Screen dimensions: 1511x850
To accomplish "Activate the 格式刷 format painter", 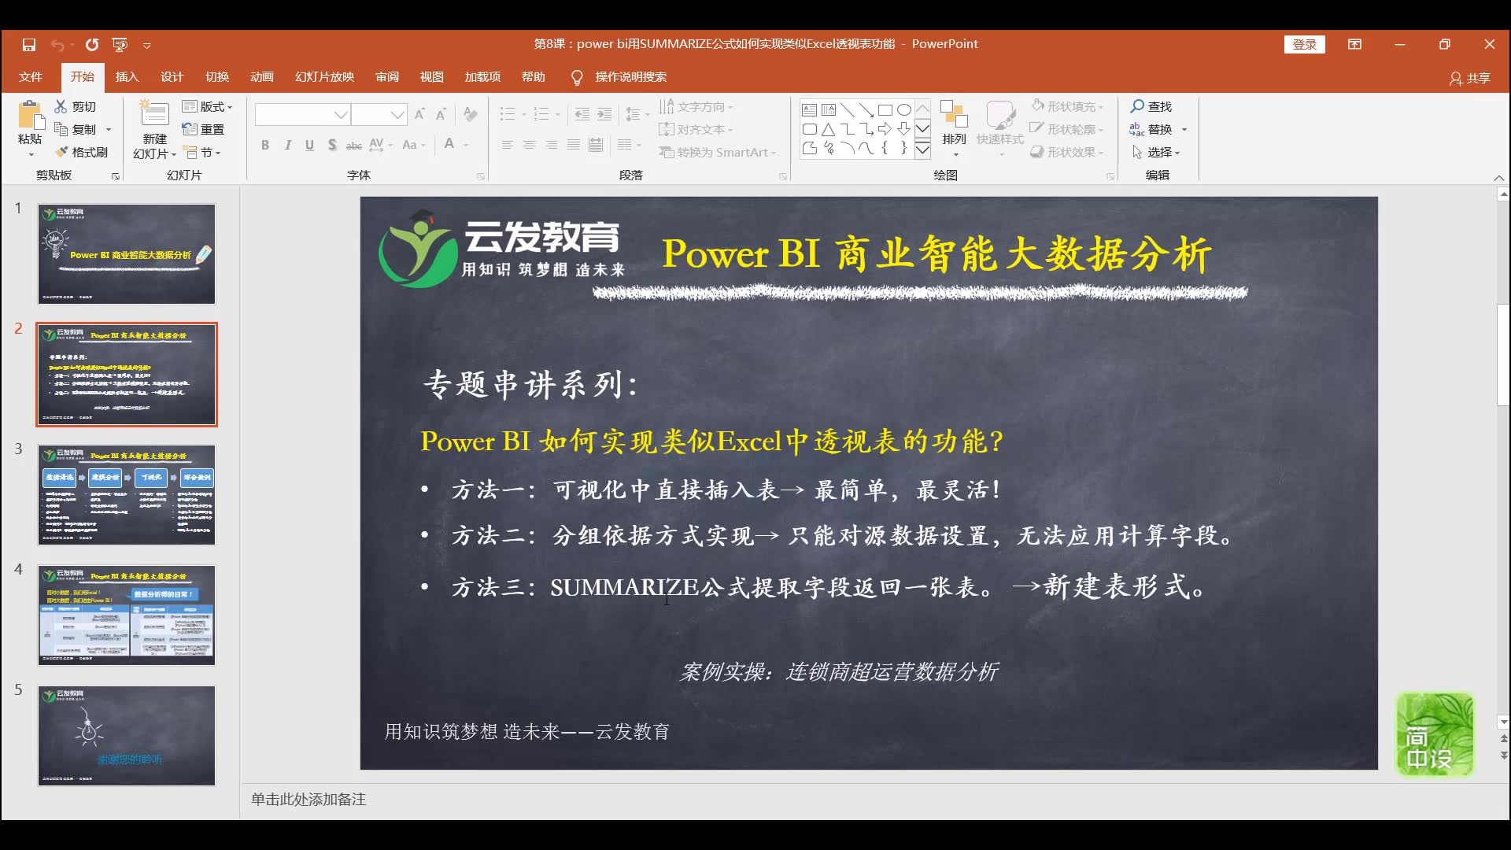I will (x=84, y=152).
